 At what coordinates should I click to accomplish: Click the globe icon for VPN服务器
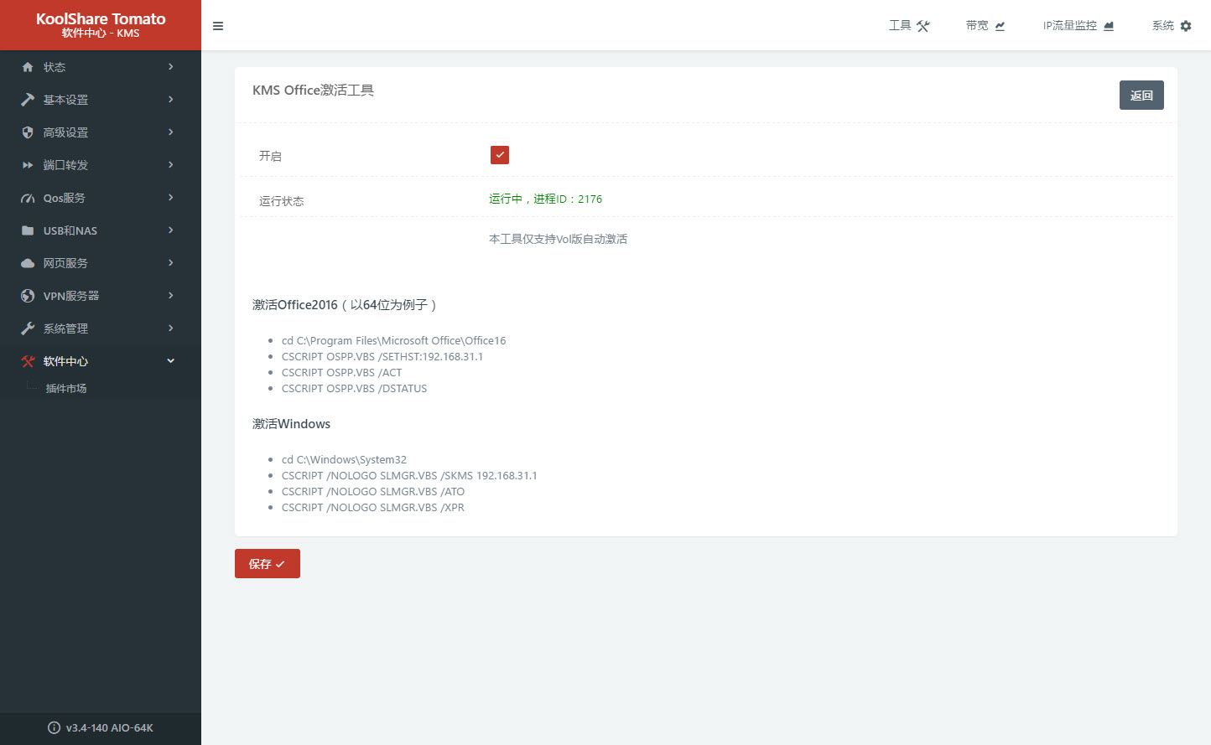point(28,296)
